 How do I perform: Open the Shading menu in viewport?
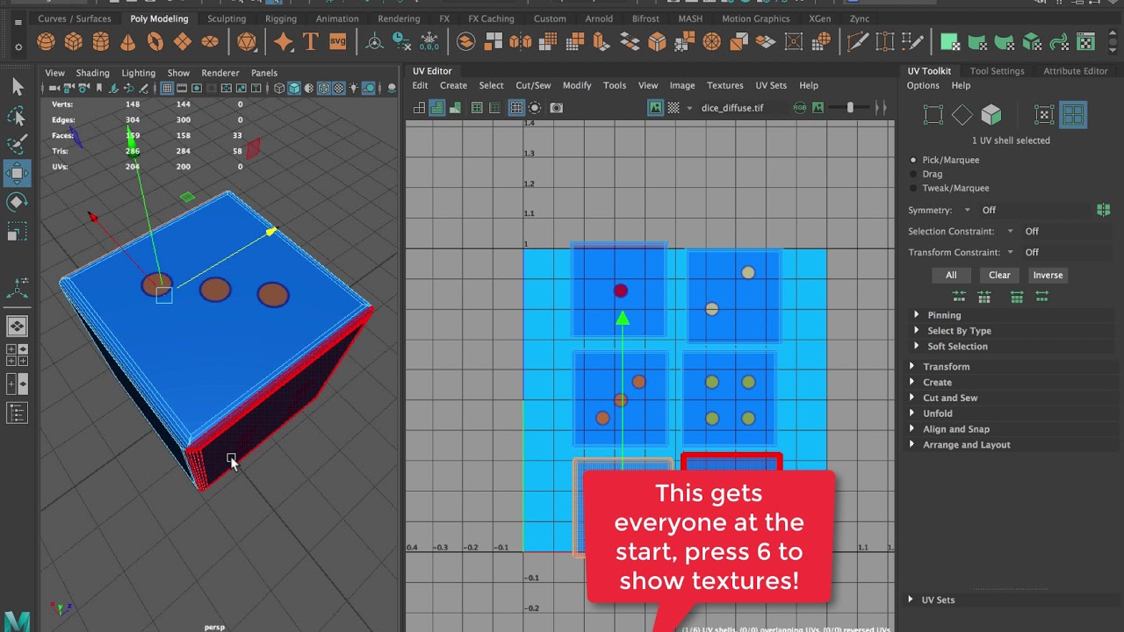92,73
